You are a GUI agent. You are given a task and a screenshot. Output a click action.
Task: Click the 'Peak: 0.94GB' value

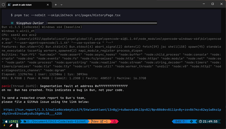(x=38, y=78)
